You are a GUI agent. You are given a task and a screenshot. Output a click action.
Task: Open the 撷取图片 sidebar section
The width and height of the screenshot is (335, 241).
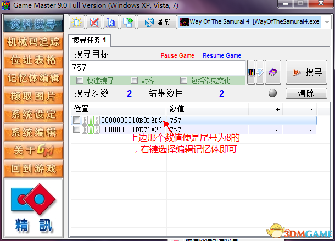33,96
